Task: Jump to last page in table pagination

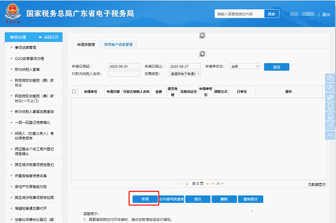Action: point(213,184)
